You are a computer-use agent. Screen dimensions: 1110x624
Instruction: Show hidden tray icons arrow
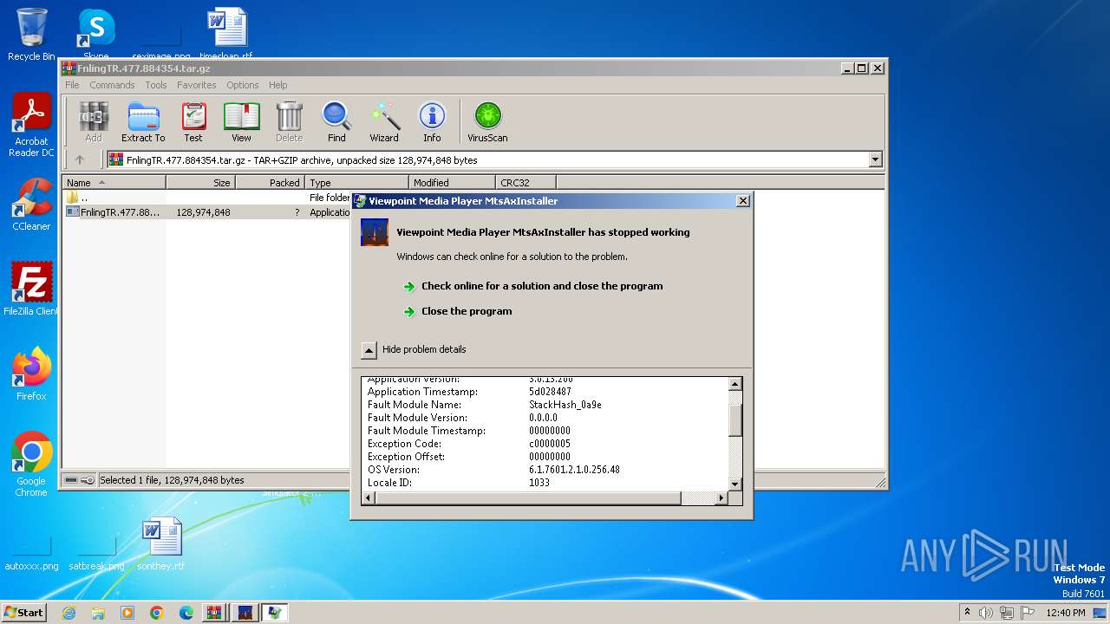[x=967, y=613]
